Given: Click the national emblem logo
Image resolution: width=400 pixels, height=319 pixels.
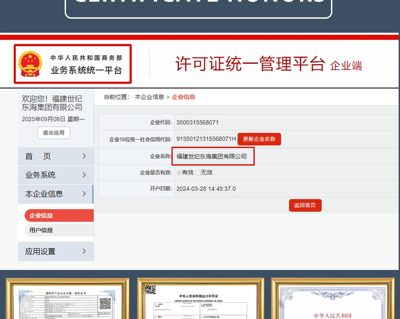Looking at the screenshot, I should (x=30, y=63).
